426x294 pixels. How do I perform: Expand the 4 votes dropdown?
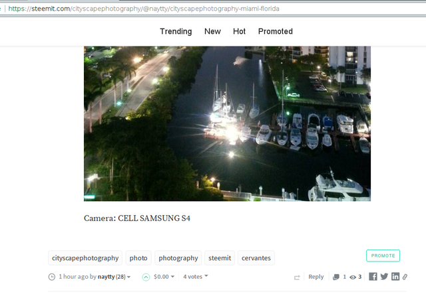click(x=196, y=277)
